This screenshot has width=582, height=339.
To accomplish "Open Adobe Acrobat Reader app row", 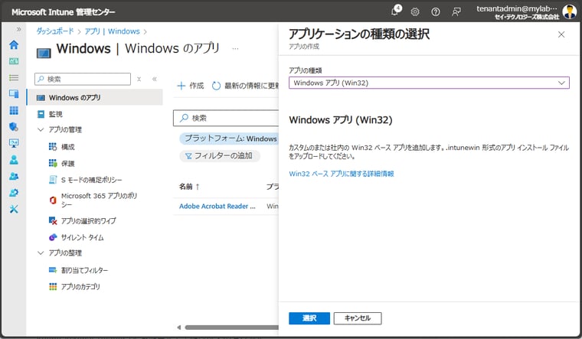I will point(217,206).
